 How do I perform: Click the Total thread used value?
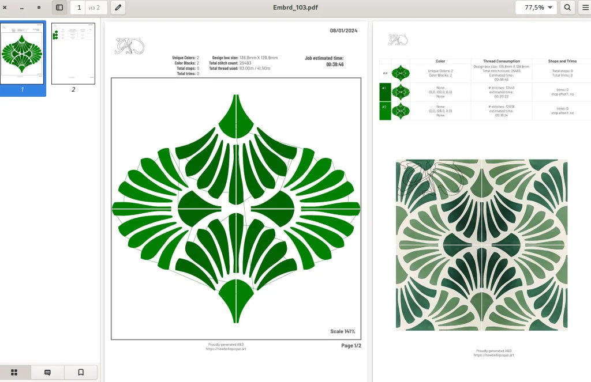pos(255,68)
